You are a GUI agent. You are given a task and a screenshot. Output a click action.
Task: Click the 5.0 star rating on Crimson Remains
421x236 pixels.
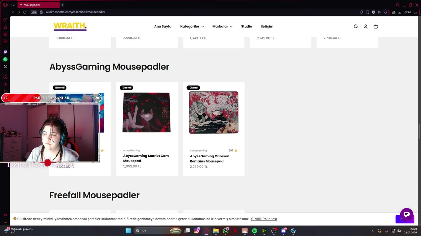(x=233, y=151)
